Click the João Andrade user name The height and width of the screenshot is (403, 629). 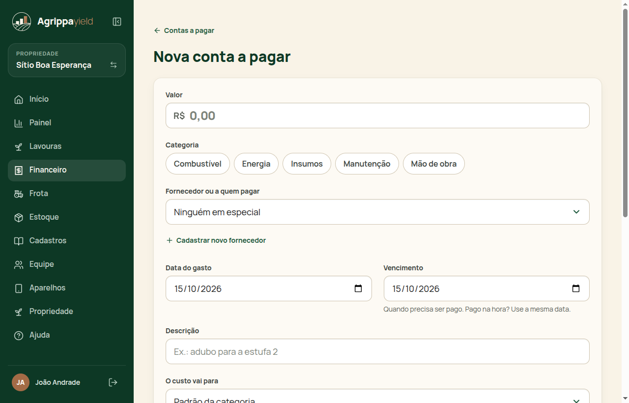click(x=57, y=382)
